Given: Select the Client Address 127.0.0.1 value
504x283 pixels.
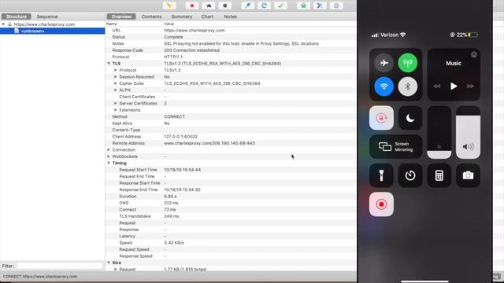Looking at the screenshot, I should [x=180, y=136].
